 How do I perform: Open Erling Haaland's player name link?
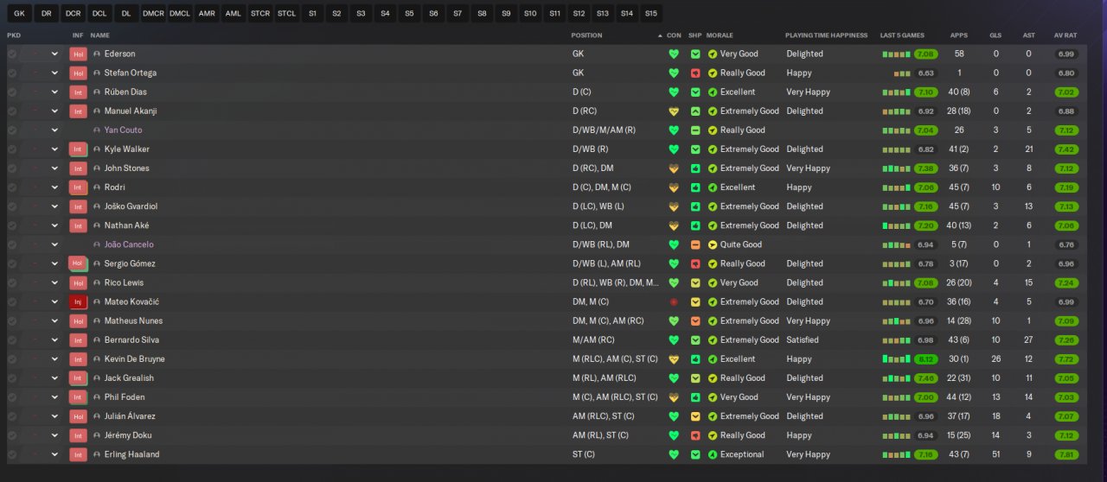[x=131, y=454]
